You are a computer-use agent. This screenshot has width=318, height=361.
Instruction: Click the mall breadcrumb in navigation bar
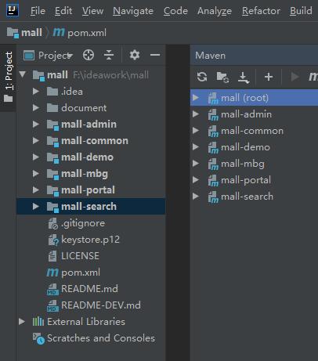(x=24, y=33)
